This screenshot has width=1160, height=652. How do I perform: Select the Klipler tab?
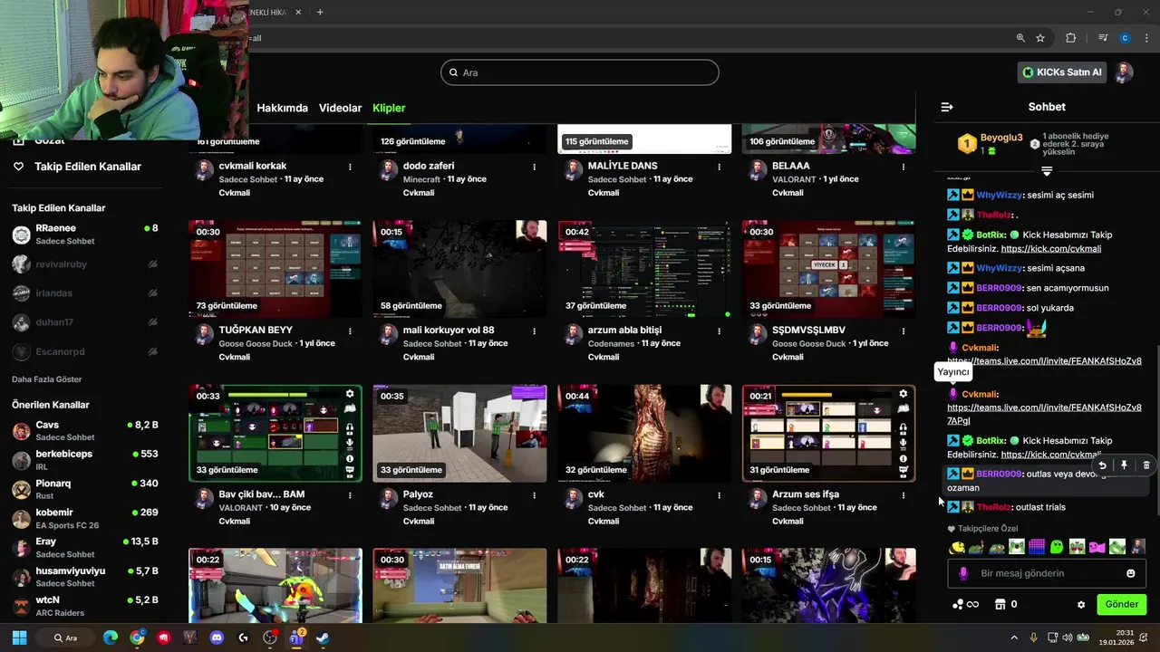click(x=389, y=108)
